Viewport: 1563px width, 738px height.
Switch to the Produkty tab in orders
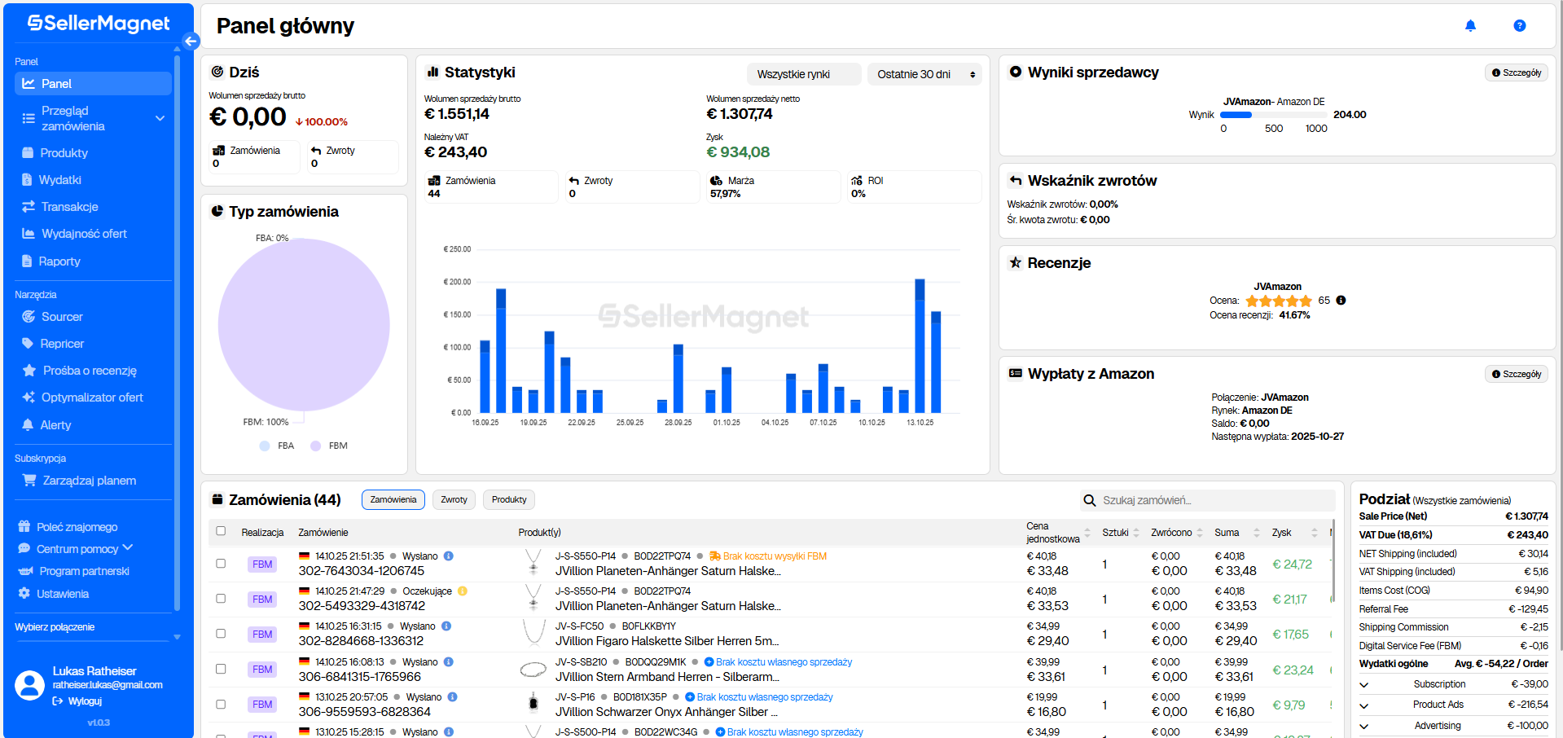click(509, 500)
